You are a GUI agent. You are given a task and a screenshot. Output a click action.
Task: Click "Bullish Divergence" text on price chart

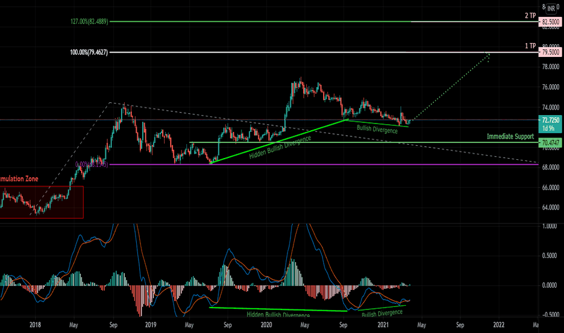click(377, 129)
